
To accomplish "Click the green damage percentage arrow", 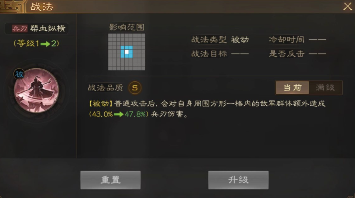I will click(118, 115).
